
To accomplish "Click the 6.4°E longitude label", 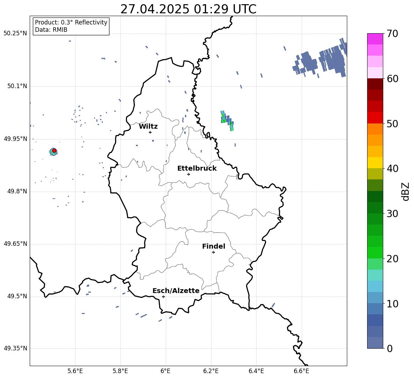I will [x=256, y=371].
